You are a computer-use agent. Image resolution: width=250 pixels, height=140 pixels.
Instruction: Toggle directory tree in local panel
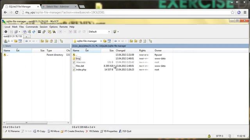click(x=61, y=41)
